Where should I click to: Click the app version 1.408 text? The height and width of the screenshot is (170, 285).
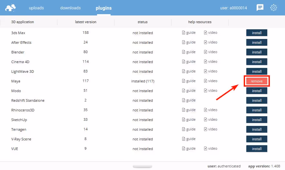click(264, 166)
